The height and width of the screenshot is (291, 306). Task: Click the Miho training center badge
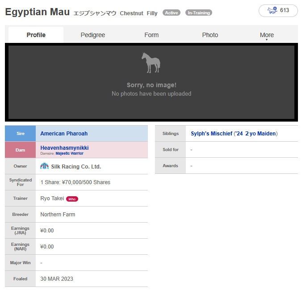point(72,199)
